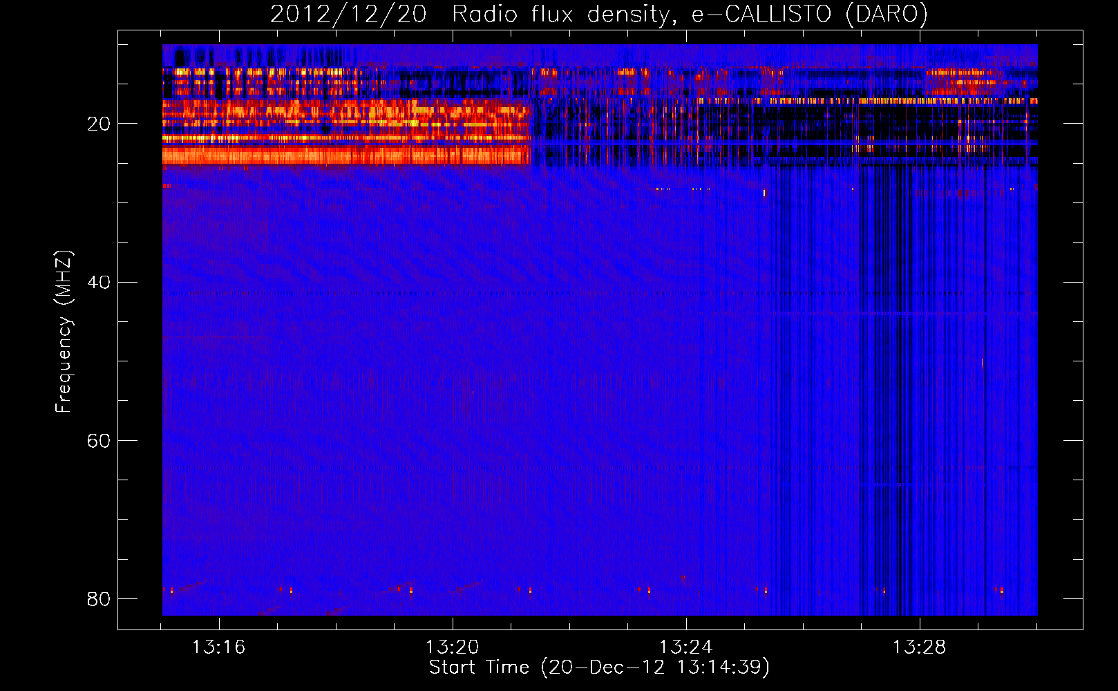Click the 13:24 time tick label

coord(685,647)
